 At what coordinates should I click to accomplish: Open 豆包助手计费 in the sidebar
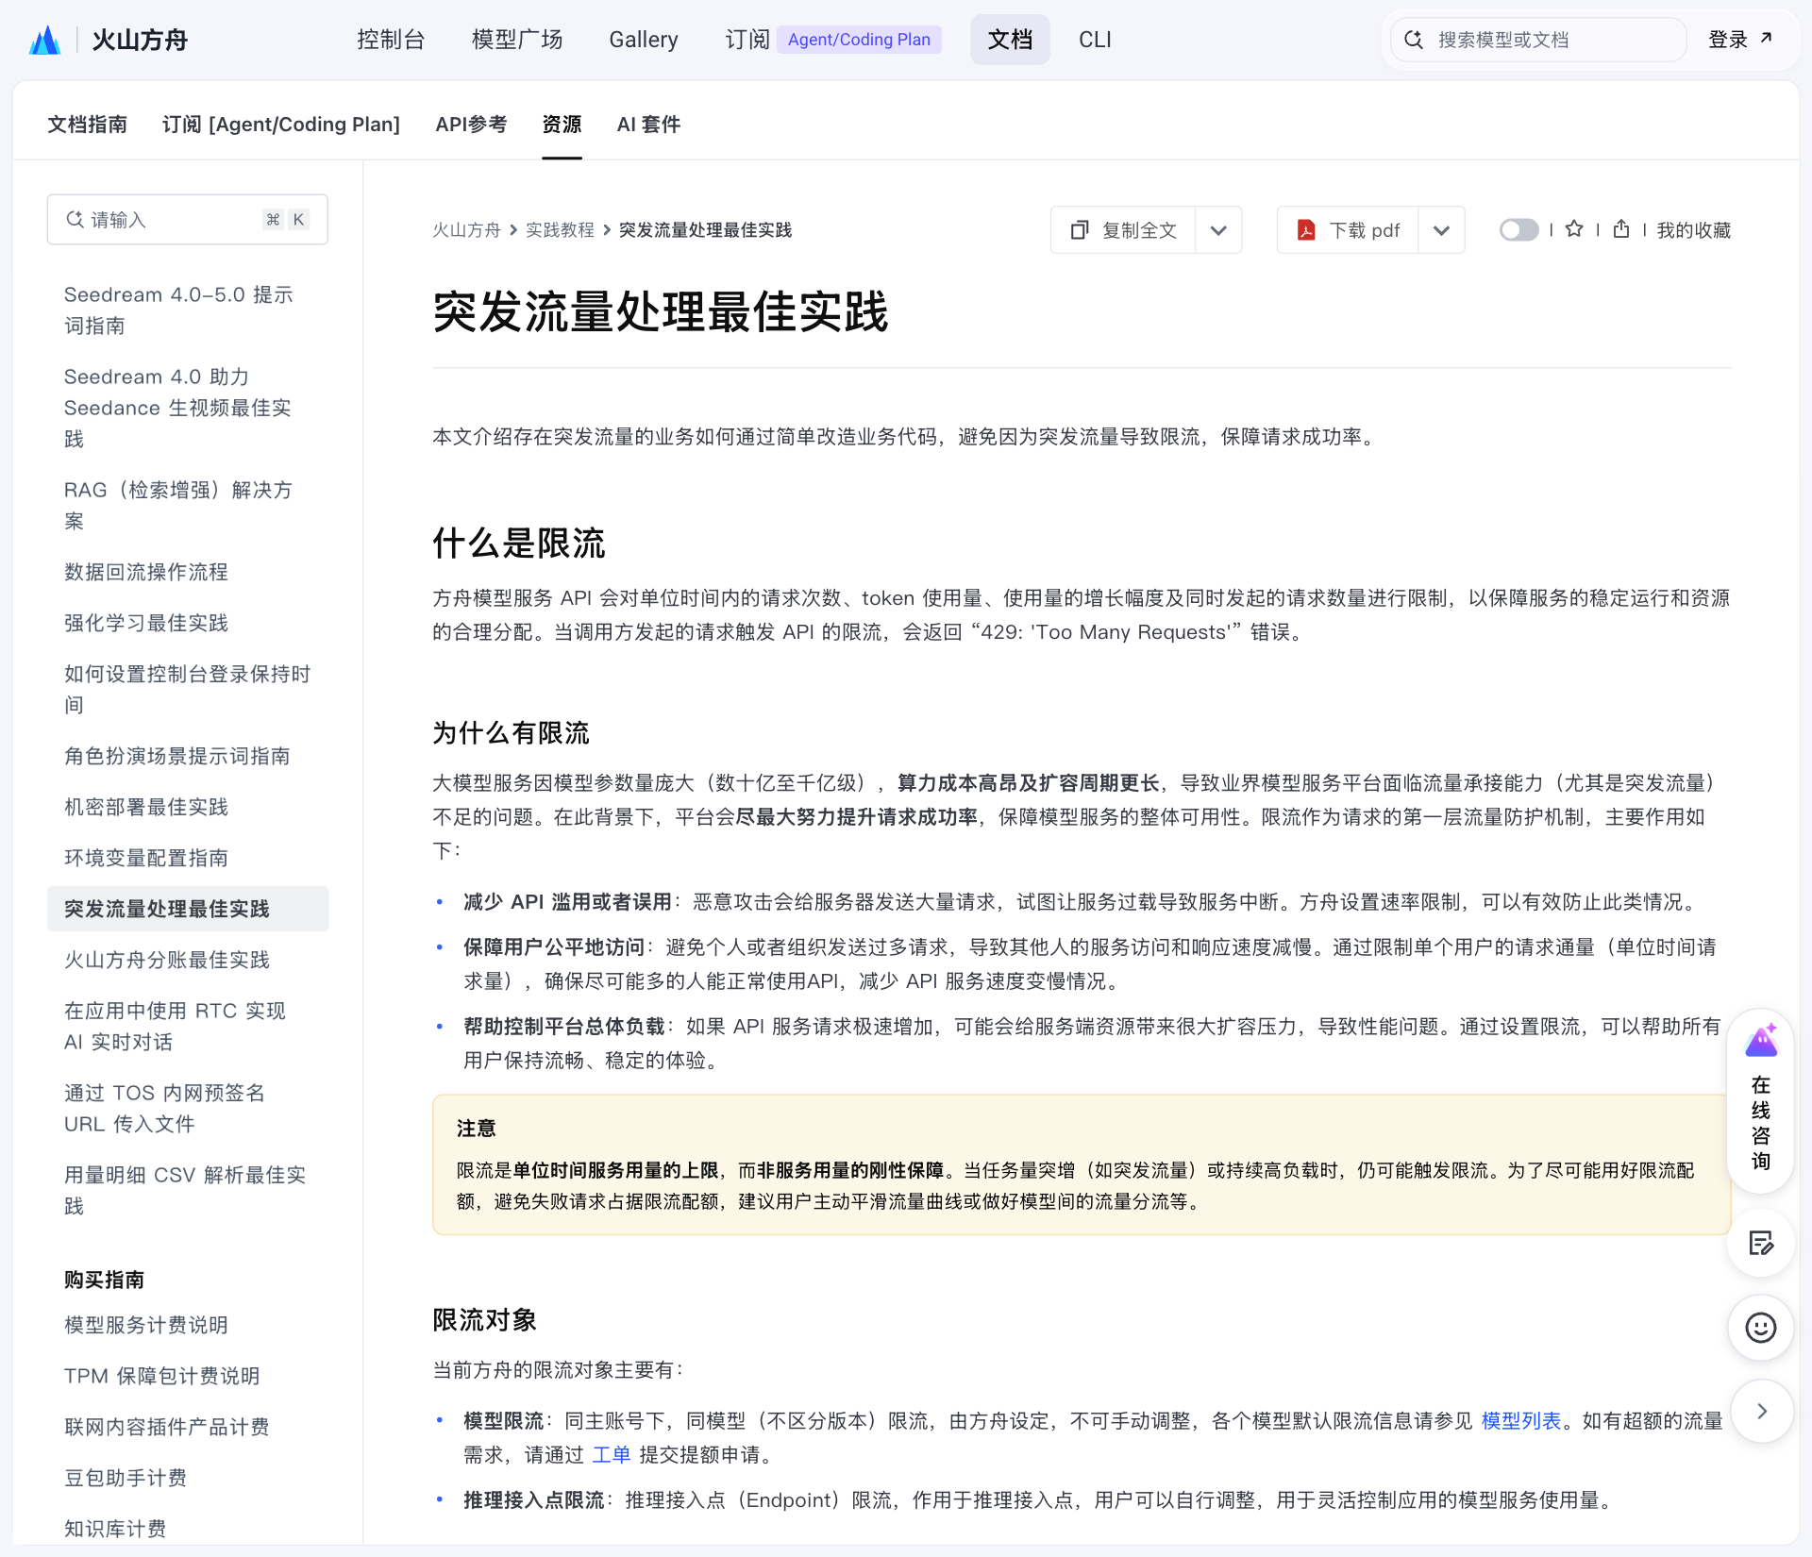(126, 1478)
